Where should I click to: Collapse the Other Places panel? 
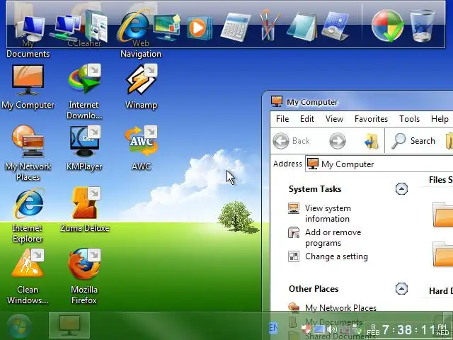401,288
